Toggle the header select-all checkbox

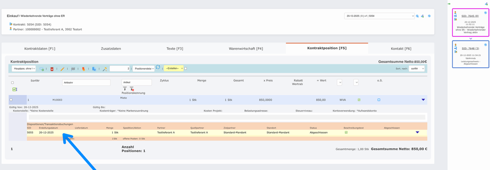(x=12, y=82)
